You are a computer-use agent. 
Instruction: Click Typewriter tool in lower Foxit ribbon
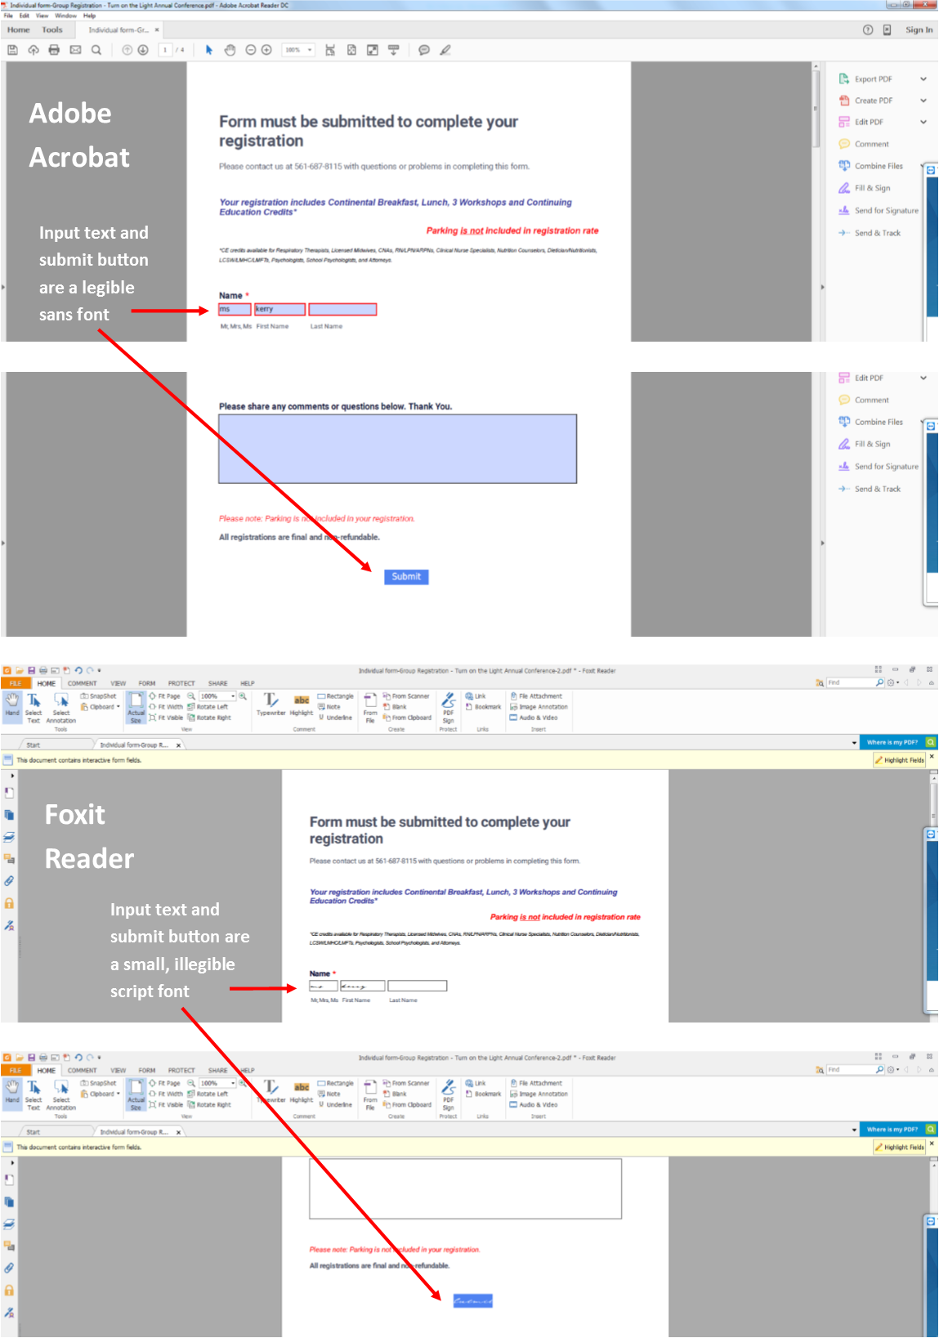pos(271,1092)
